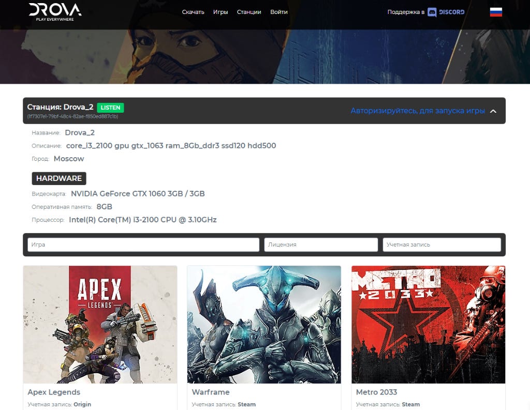Open the Станции menu item
Image resolution: width=530 pixels, height=410 pixels.
[x=249, y=12]
